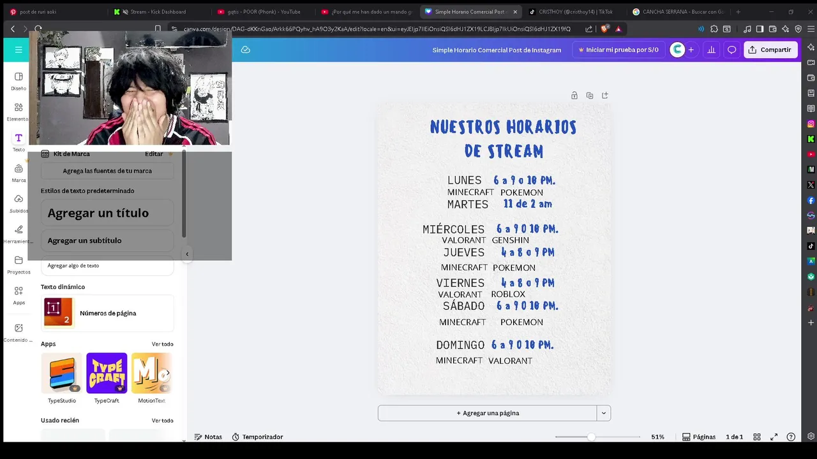Click Agregar una página button
The height and width of the screenshot is (459, 817).
coord(488,413)
